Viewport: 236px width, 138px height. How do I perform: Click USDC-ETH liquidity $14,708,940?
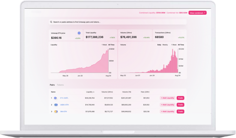click(x=90, y=105)
